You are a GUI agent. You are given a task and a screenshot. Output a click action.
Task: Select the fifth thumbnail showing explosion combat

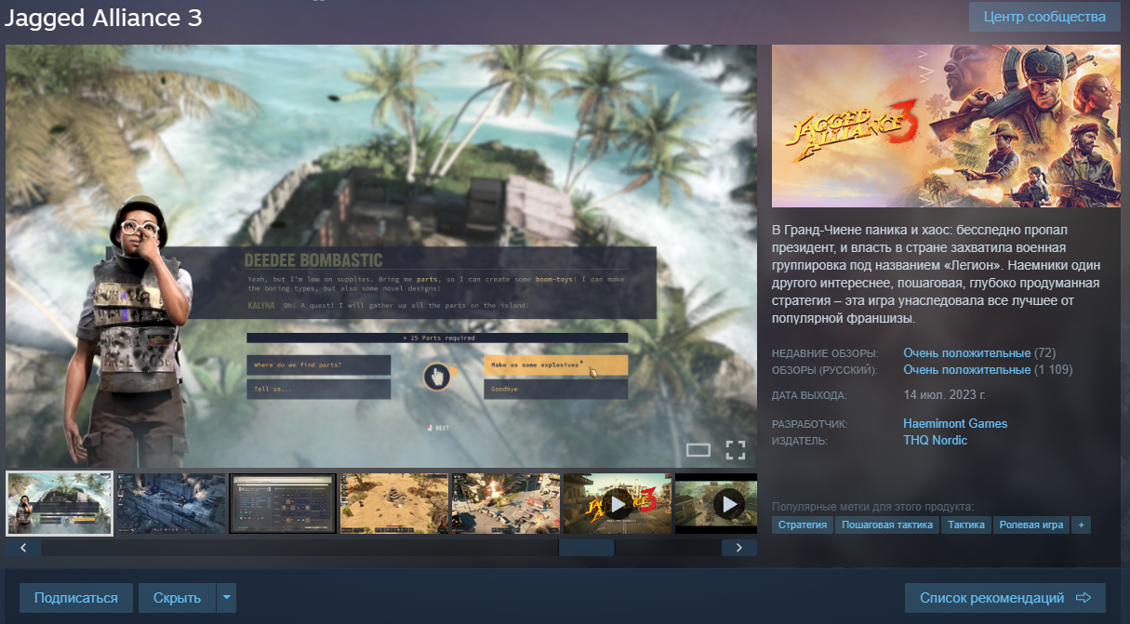click(x=506, y=503)
